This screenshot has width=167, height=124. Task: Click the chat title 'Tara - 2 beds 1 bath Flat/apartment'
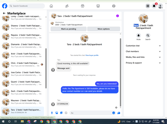click(75, 16)
